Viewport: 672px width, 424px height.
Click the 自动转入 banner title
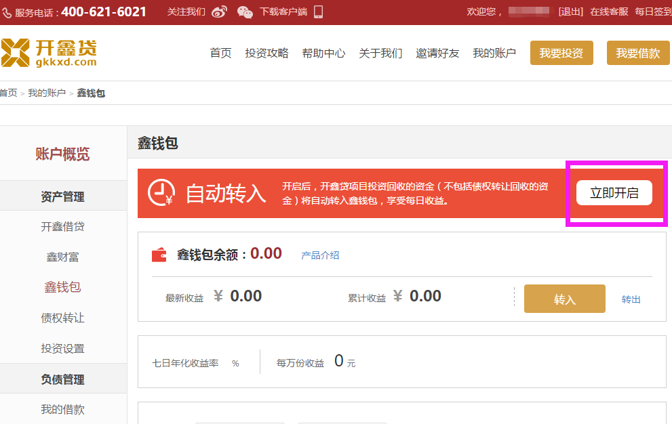click(226, 193)
